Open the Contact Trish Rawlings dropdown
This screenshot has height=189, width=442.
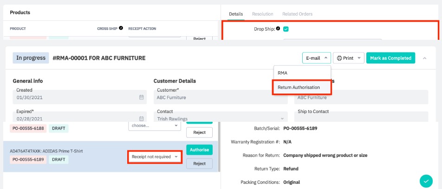220,119
